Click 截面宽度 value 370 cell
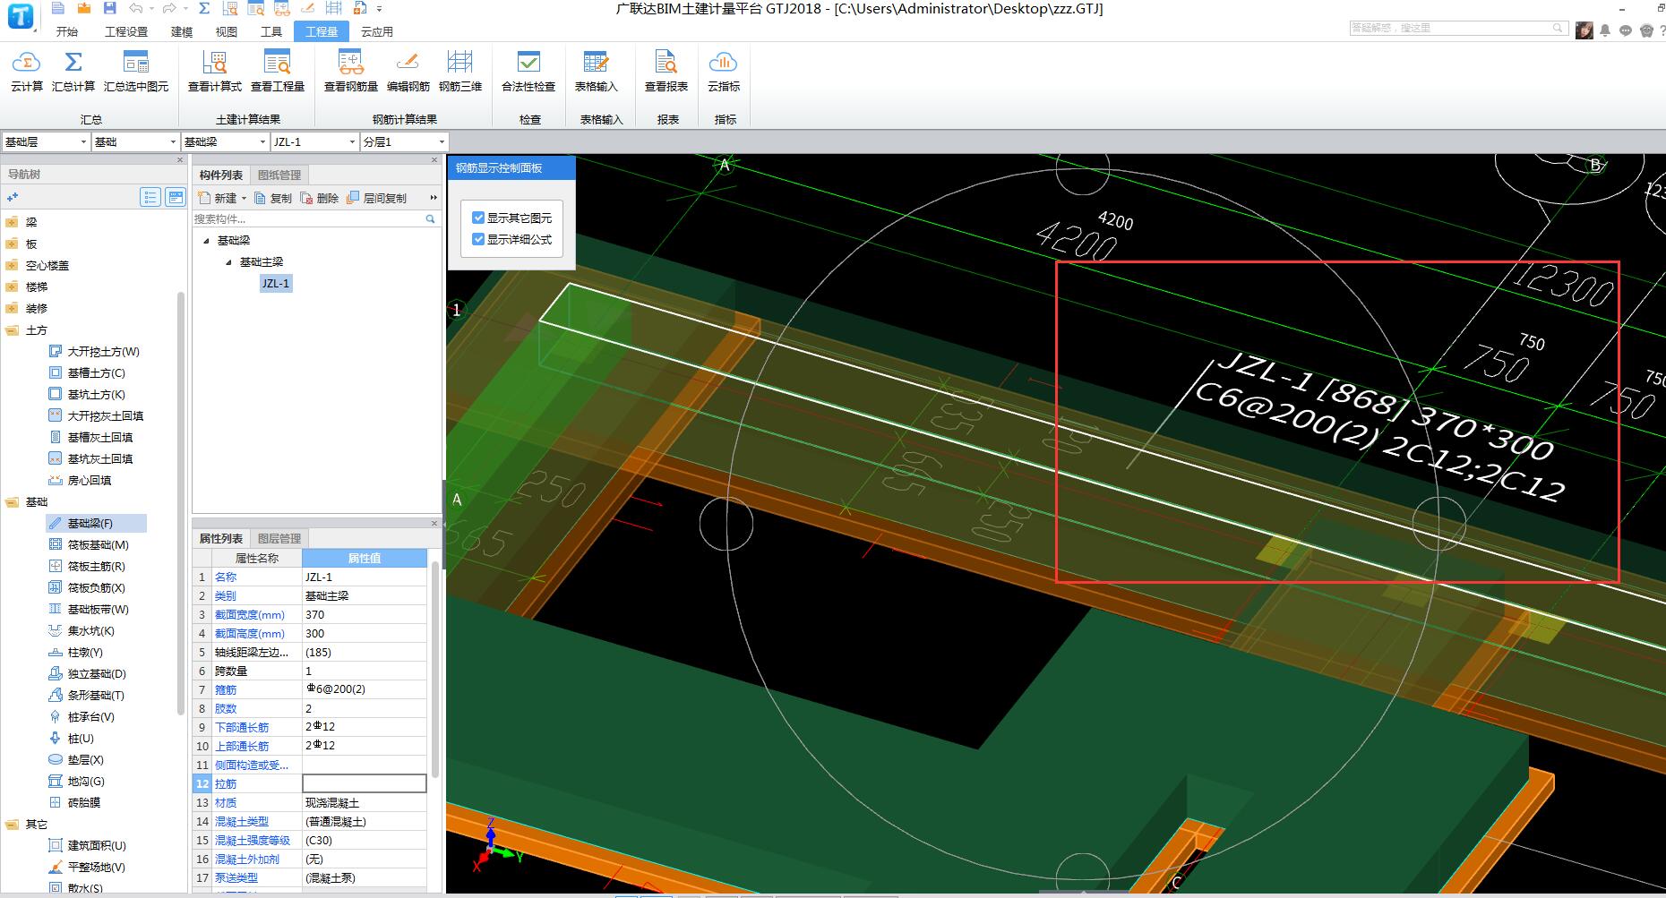1666x898 pixels. (365, 614)
